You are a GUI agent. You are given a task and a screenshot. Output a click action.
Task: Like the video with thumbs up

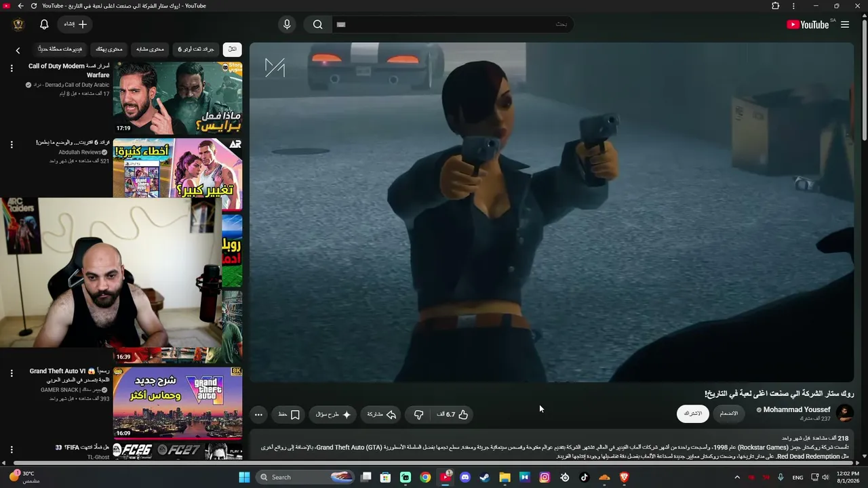tap(453, 415)
